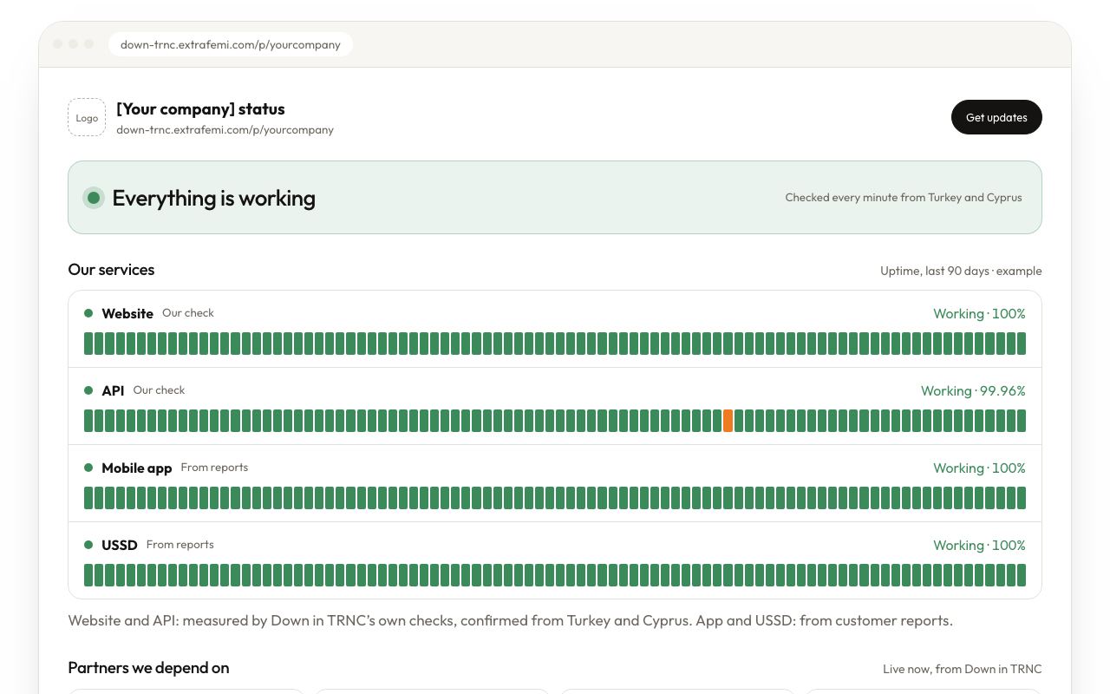Click the status page URL under the title
Screen dimensions: 1110x694
pos(225,129)
